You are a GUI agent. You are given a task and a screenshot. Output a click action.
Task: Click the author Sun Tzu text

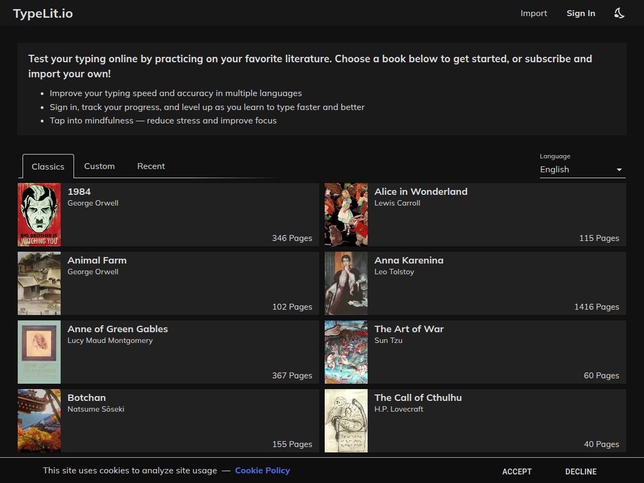click(389, 340)
